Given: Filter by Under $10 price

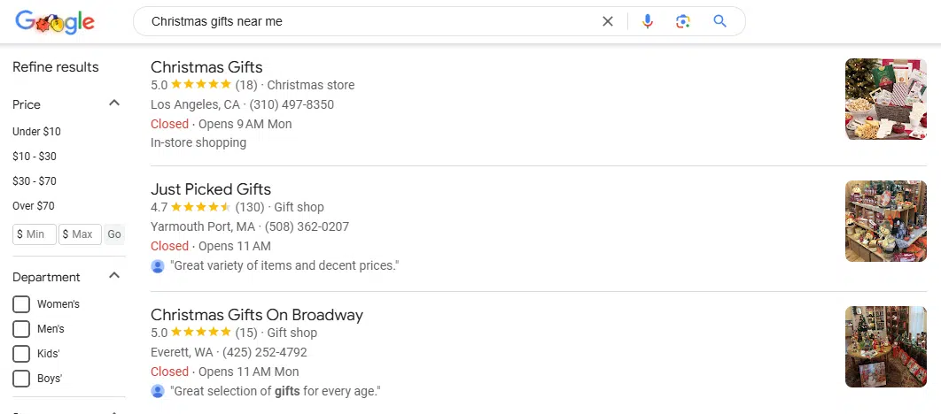Looking at the screenshot, I should (x=36, y=132).
